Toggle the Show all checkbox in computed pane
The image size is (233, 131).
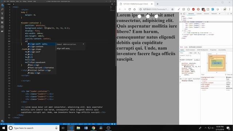(x=226, y=75)
